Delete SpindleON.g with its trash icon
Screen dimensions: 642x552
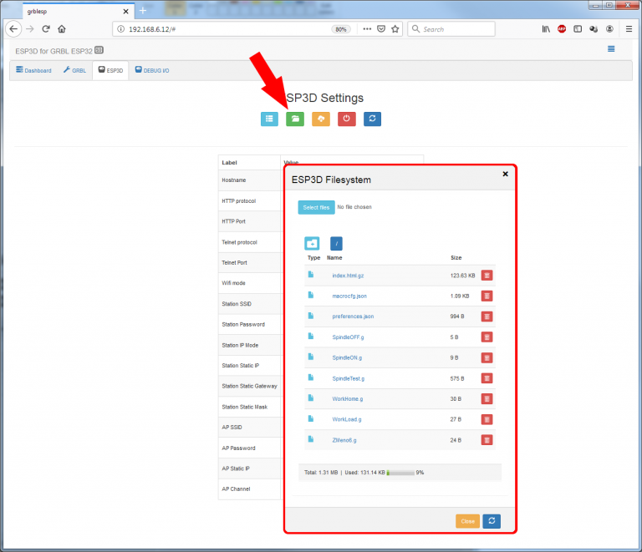(487, 357)
